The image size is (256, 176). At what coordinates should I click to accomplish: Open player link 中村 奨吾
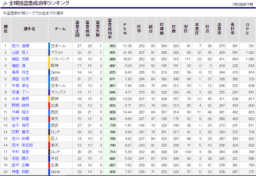[x=20, y=152]
